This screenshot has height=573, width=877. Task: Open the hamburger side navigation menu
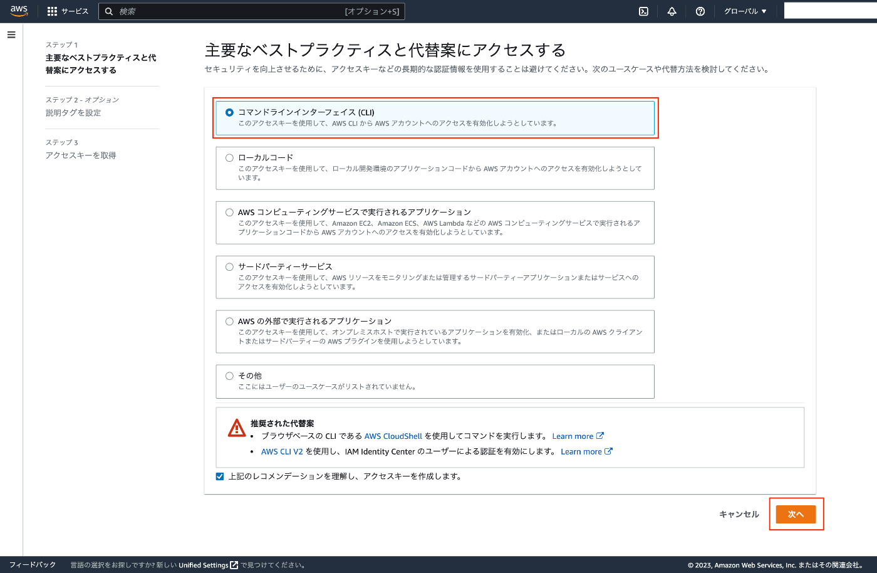point(11,35)
